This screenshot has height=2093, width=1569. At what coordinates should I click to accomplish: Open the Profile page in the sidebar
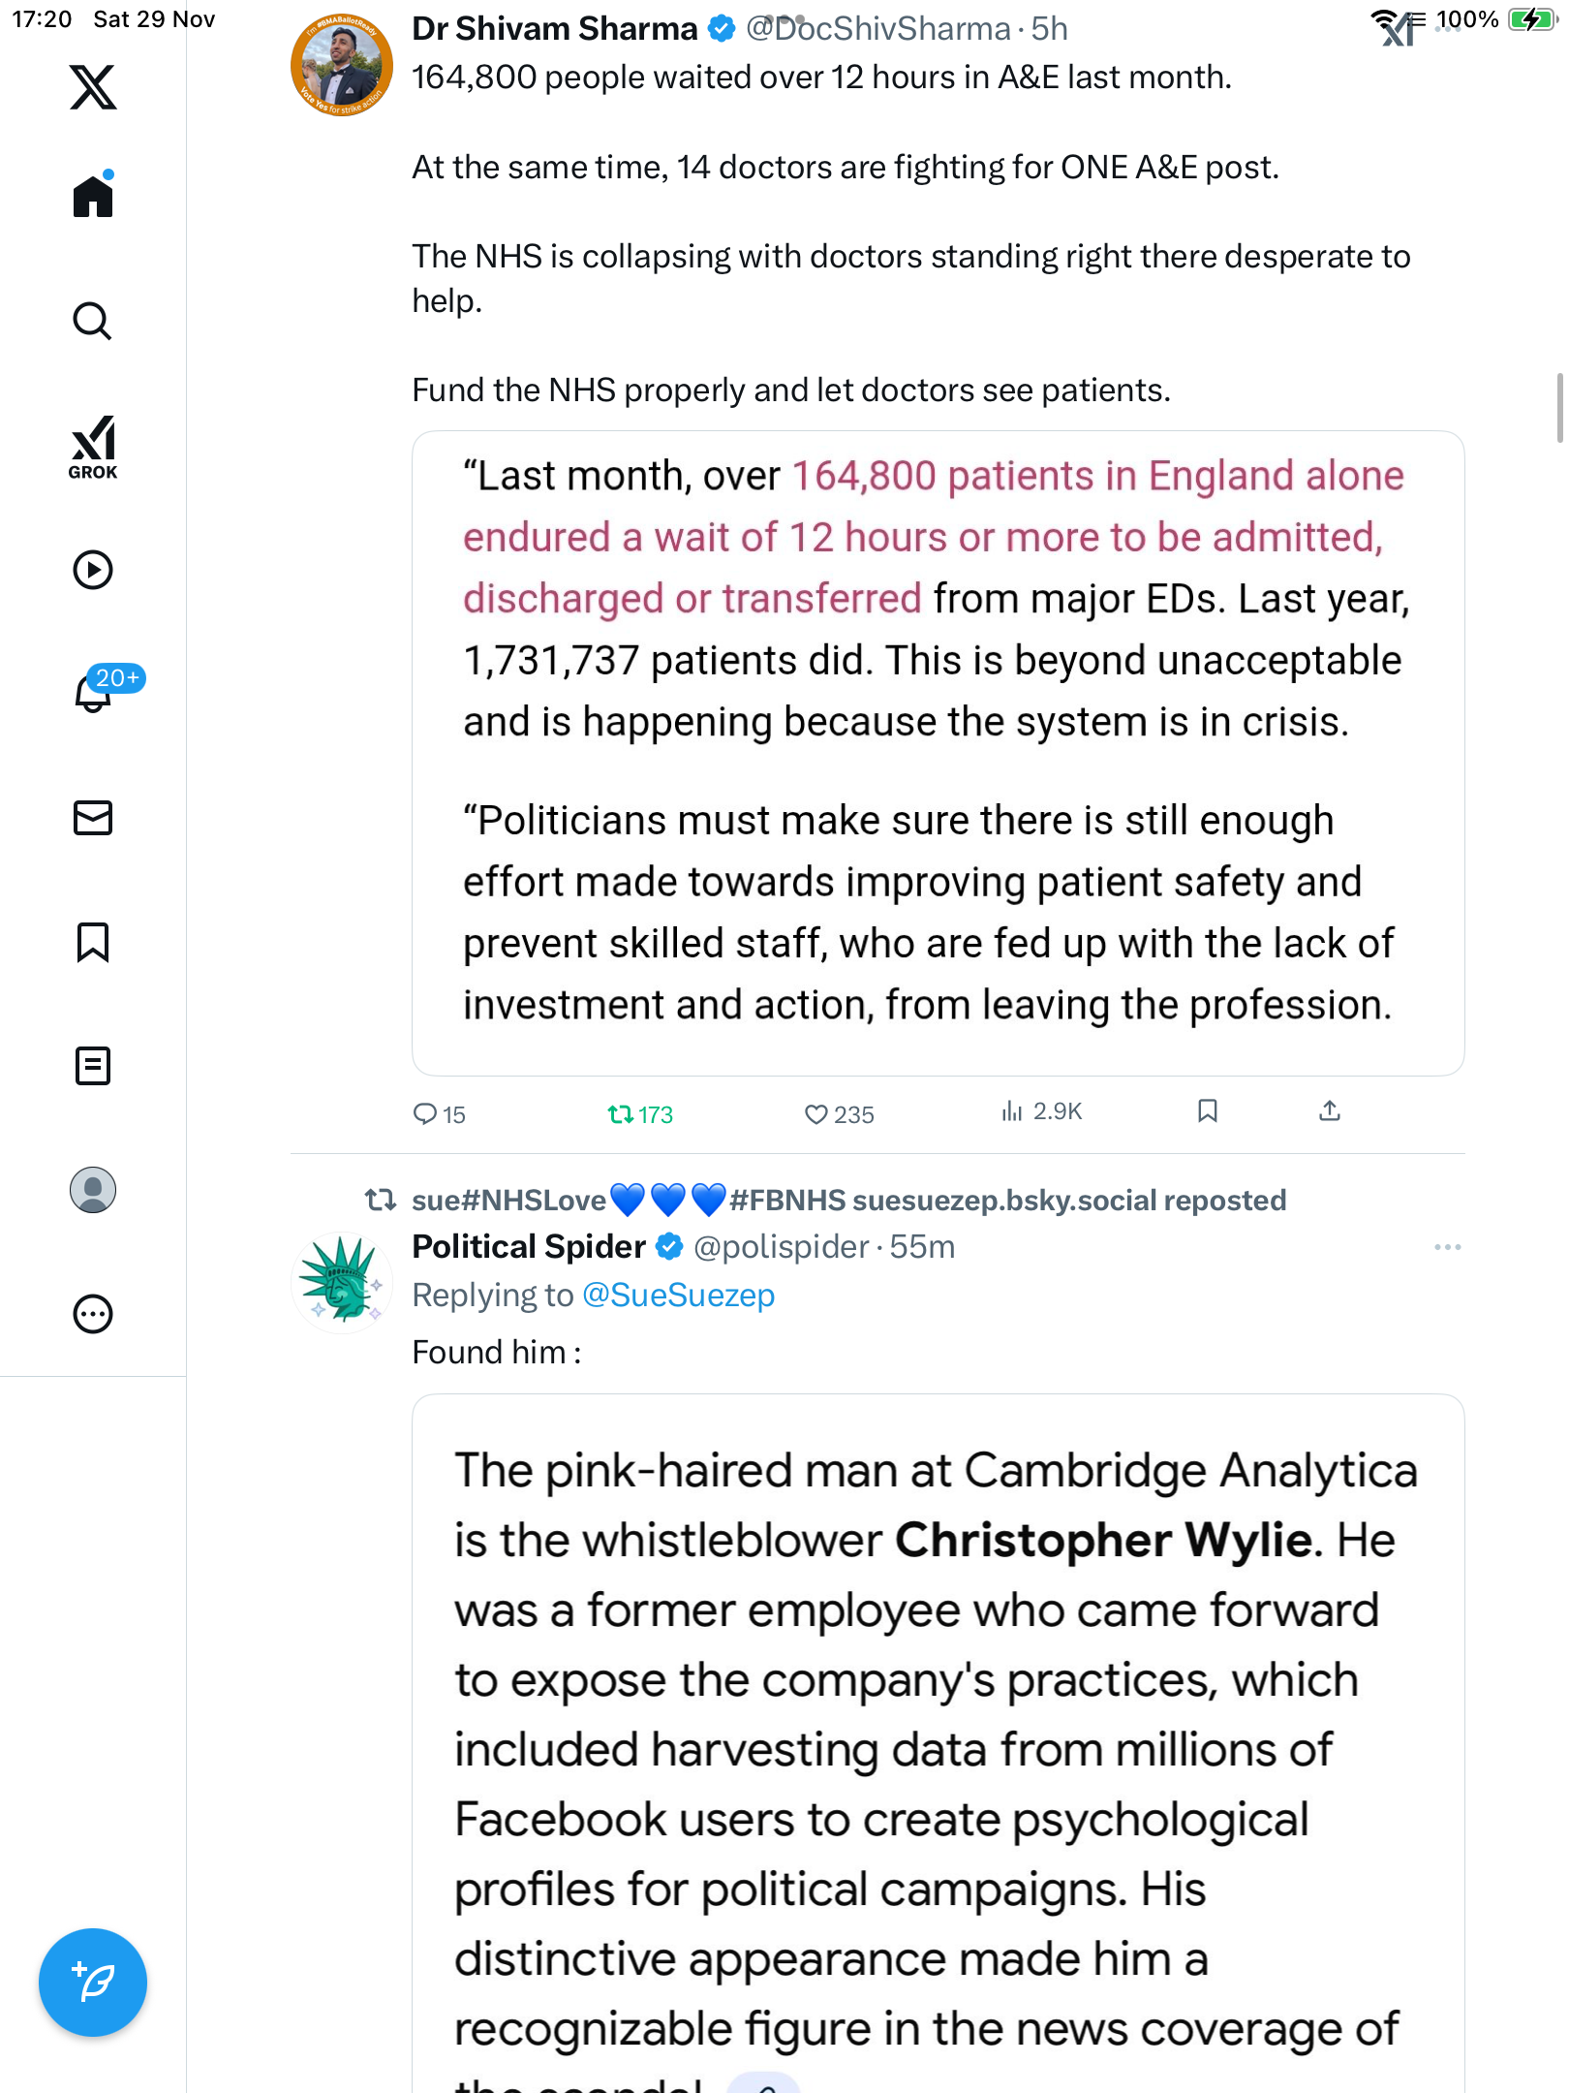click(x=93, y=1190)
